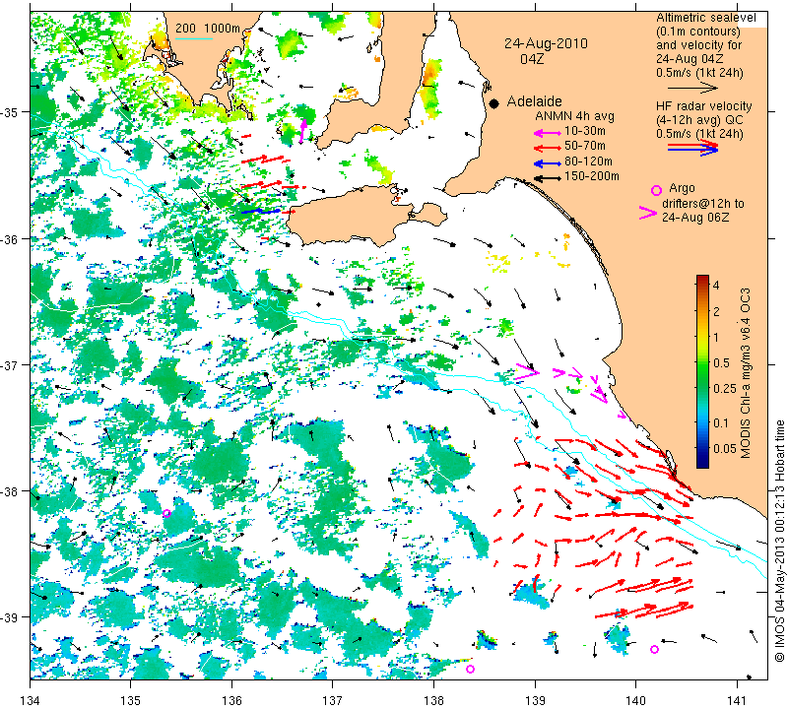788x709 pixels.
Task: Click the -35 latitude axis label
Action: click(x=9, y=112)
